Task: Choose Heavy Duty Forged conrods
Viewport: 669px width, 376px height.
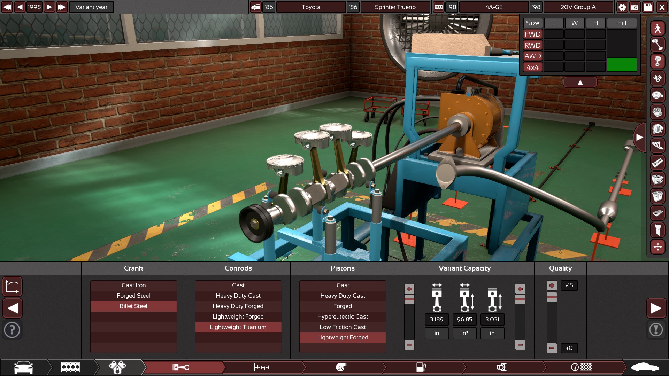Action: pyautogui.click(x=238, y=306)
